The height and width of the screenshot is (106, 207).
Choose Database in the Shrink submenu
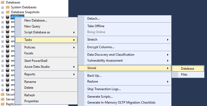click(188, 69)
